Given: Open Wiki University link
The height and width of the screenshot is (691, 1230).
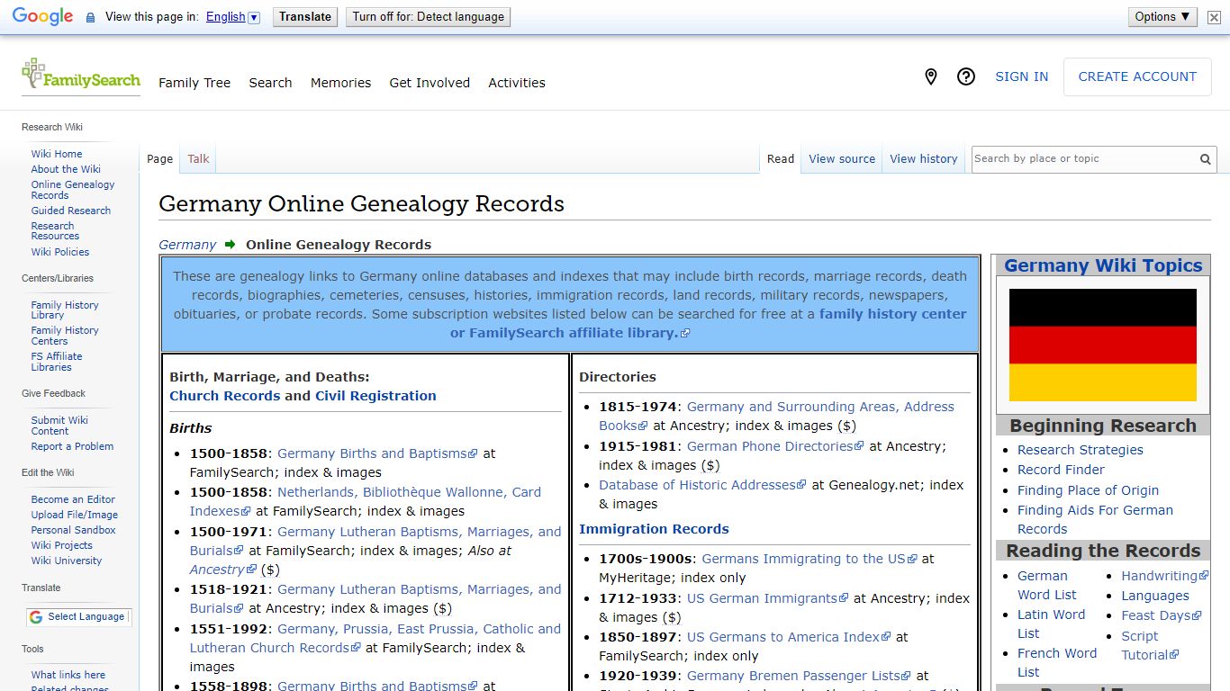Looking at the screenshot, I should point(67,561).
